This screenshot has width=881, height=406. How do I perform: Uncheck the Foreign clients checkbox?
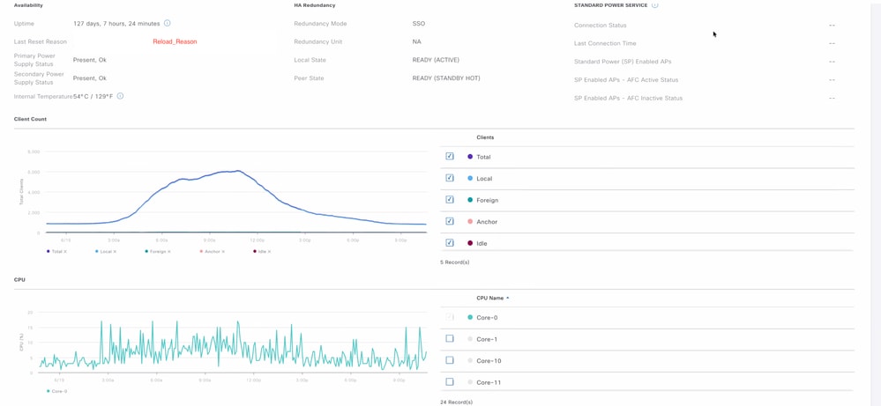pos(450,200)
